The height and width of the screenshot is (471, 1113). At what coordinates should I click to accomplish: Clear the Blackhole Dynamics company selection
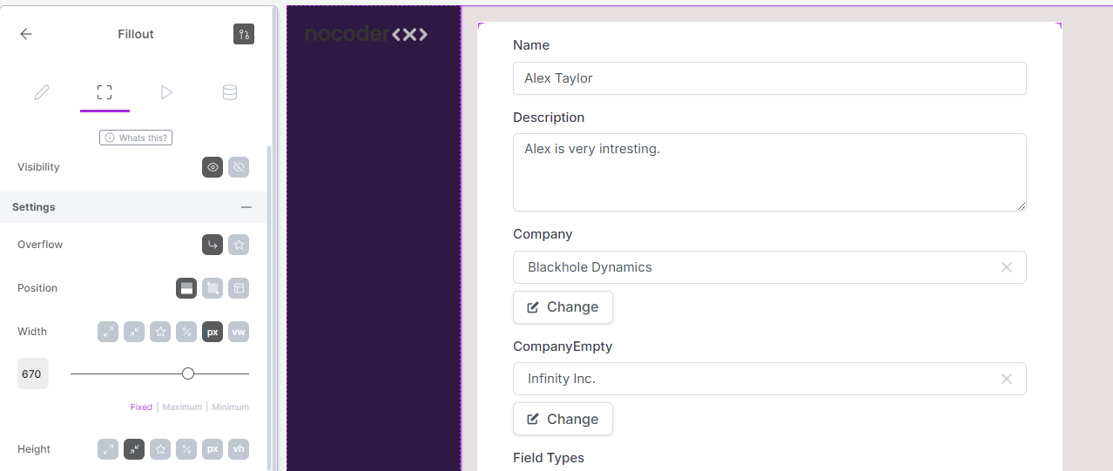1007,267
